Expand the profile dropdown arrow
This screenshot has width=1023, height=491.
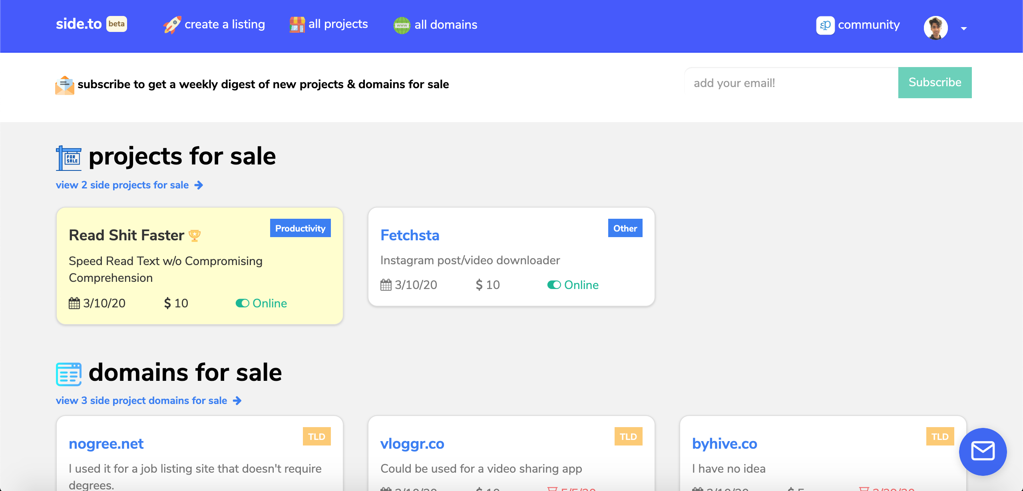(964, 28)
